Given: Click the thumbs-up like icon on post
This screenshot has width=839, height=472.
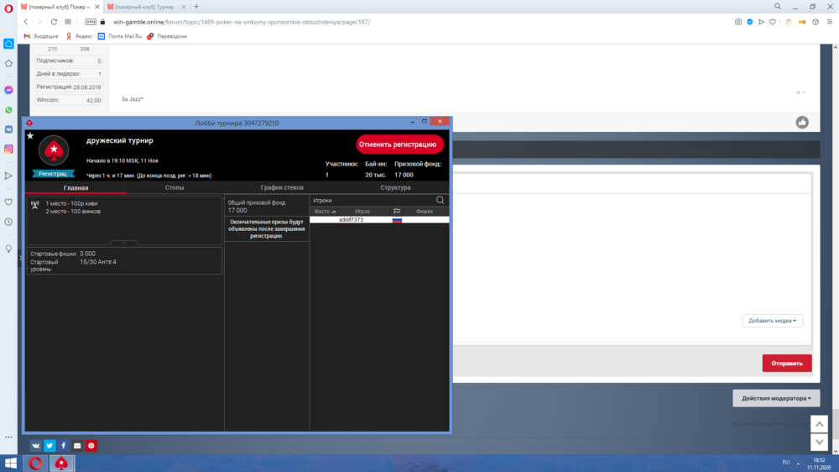Looking at the screenshot, I should 802,123.
